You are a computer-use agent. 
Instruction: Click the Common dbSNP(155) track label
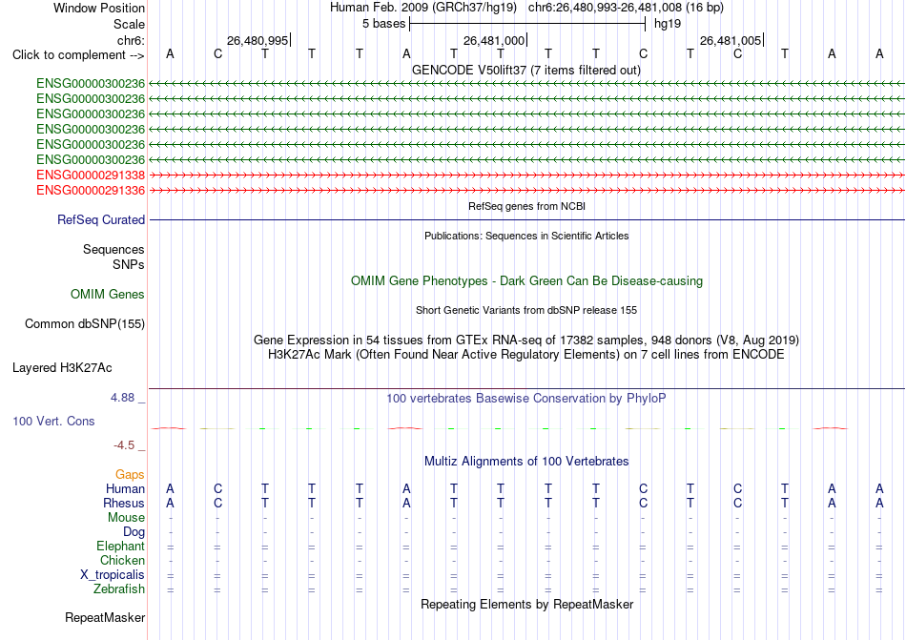pyautogui.click(x=85, y=323)
